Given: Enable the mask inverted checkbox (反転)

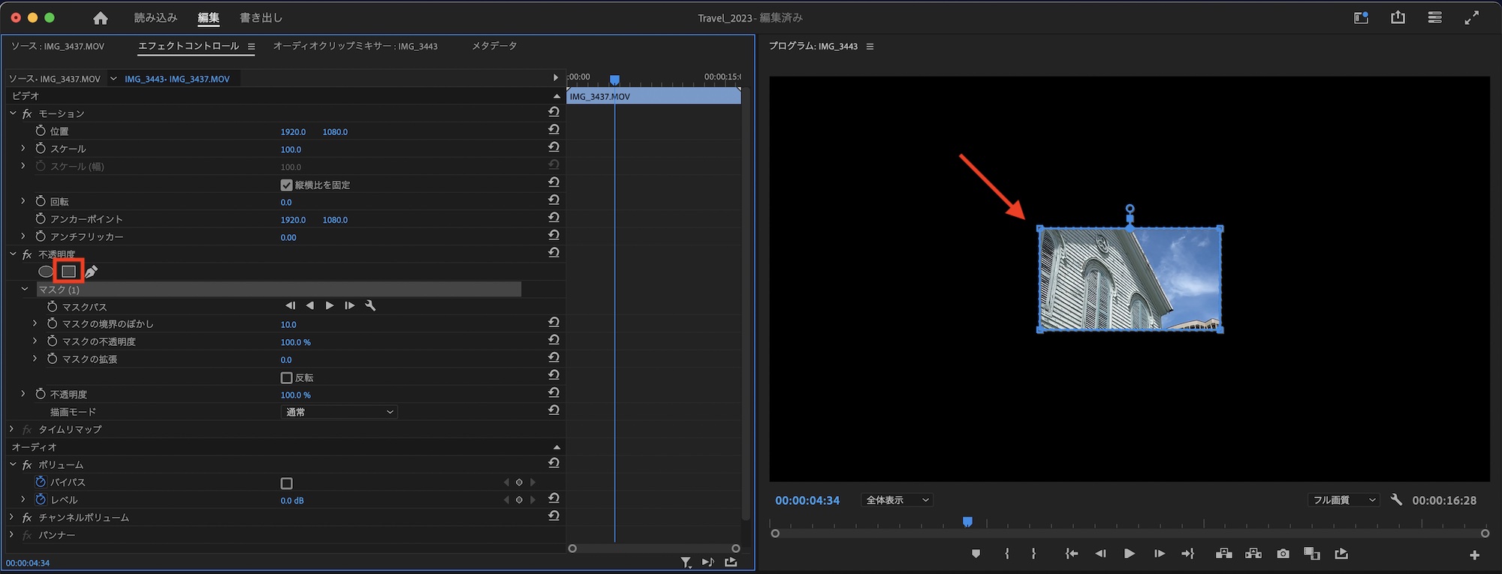Looking at the screenshot, I should click(286, 377).
